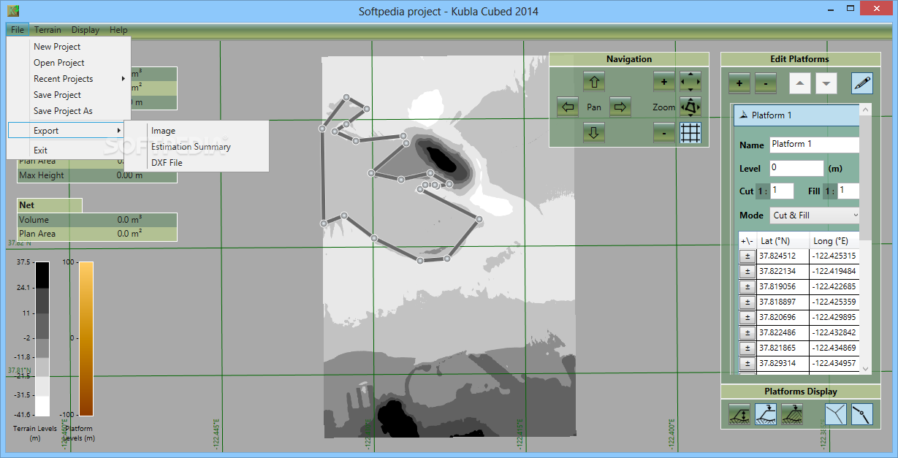Viewport: 898px width, 458px height.
Task: Click ± button for latitude 37.818897 row
Action: 747,302
